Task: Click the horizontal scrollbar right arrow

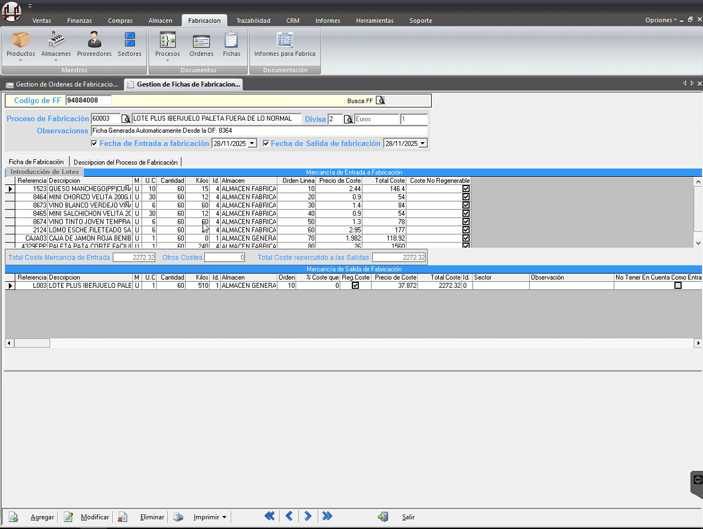Action: (x=698, y=343)
